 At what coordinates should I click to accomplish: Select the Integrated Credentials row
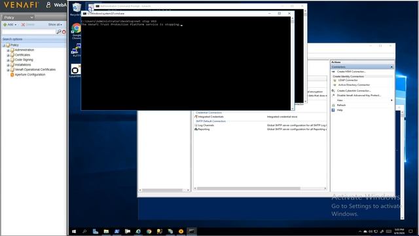[261, 117]
